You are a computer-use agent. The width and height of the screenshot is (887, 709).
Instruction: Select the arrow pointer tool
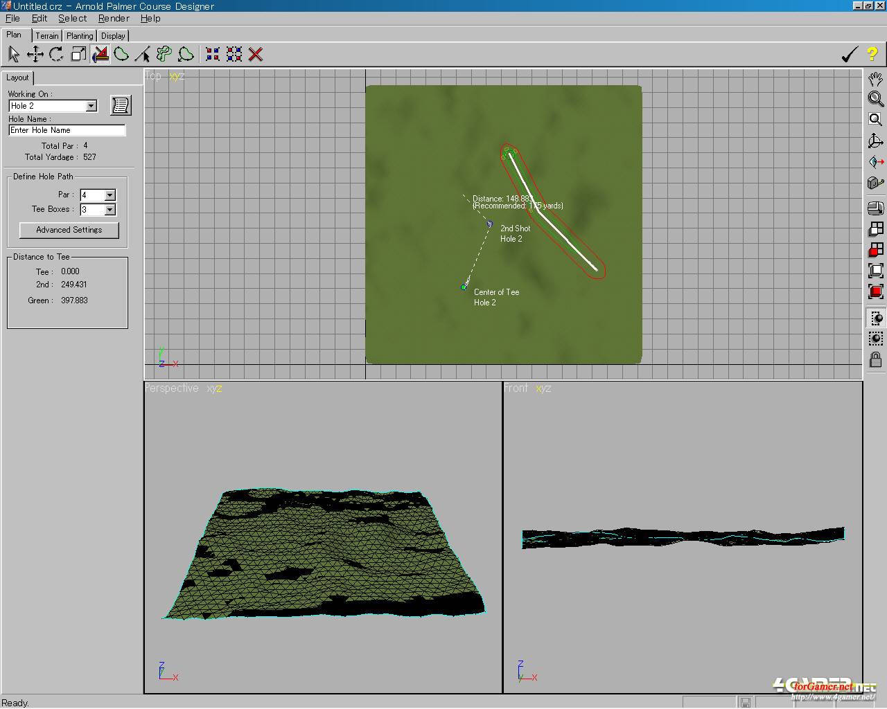pos(13,54)
